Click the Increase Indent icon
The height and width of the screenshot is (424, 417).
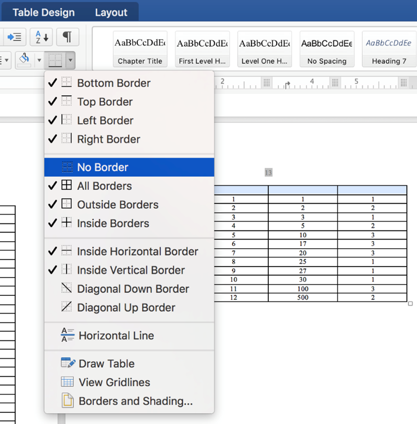tap(15, 37)
